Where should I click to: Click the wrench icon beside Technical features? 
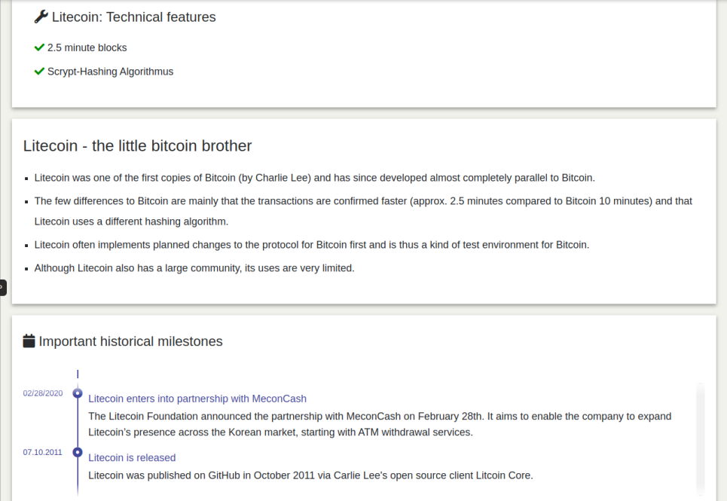pos(41,17)
